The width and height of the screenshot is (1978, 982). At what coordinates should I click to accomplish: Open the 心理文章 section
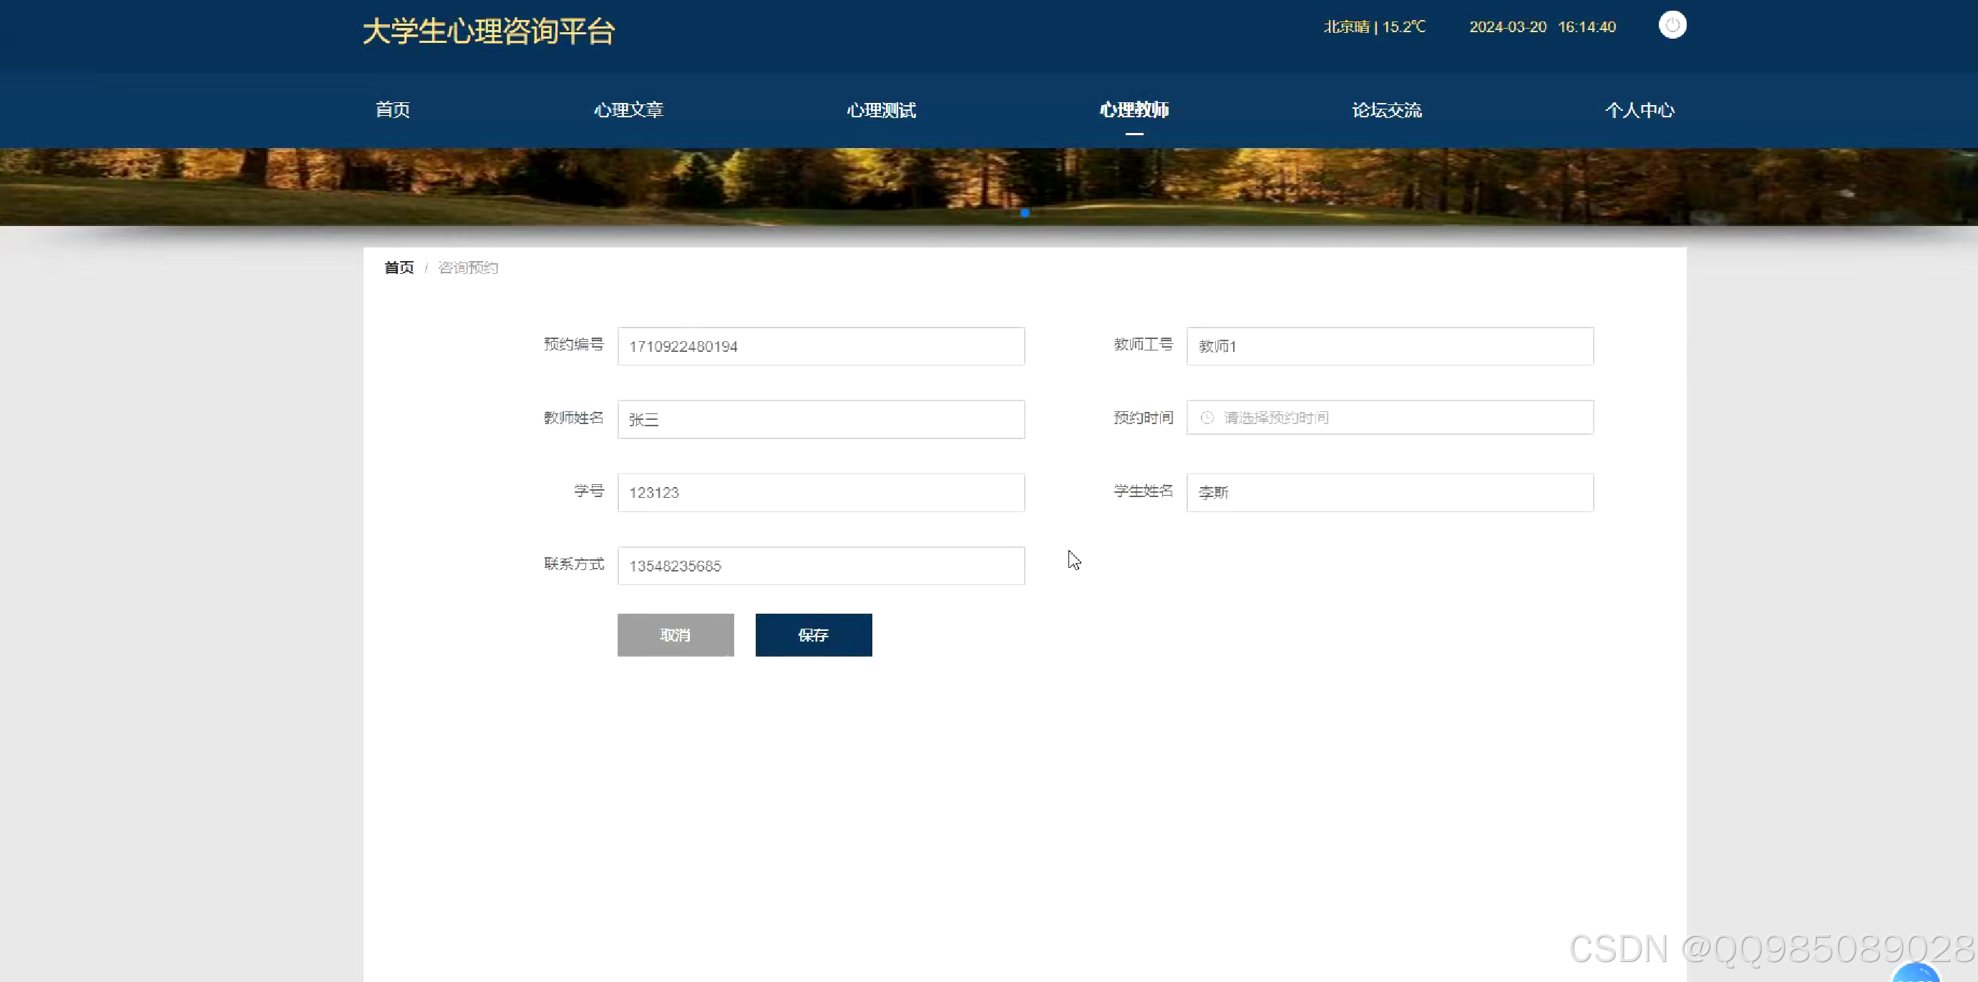point(628,109)
